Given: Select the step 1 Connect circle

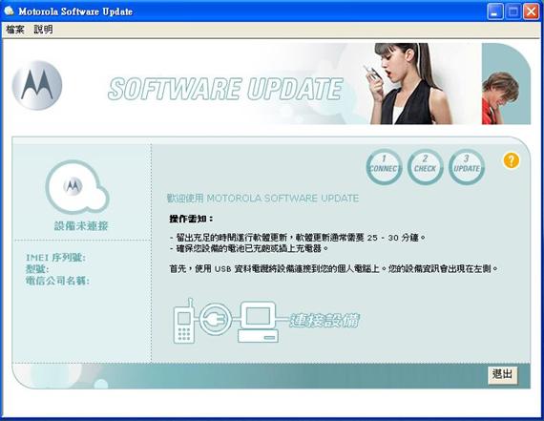Looking at the screenshot, I should pos(384,167).
